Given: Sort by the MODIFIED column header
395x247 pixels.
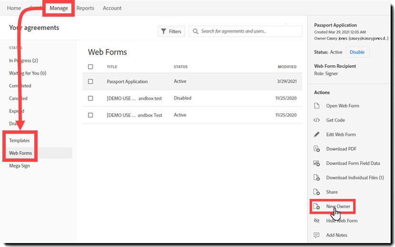Looking at the screenshot, I should pyautogui.click(x=287, y=67).
